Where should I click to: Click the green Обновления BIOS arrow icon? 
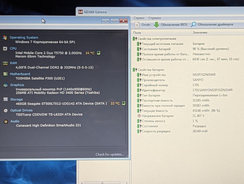(x=156, y=25)
